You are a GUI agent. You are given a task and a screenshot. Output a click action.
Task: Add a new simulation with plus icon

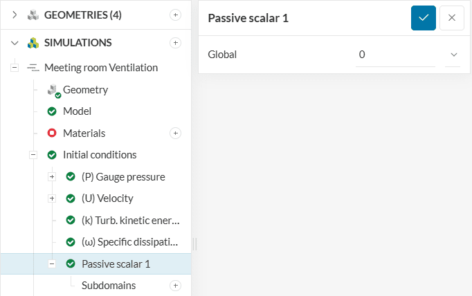click(176, 43)
